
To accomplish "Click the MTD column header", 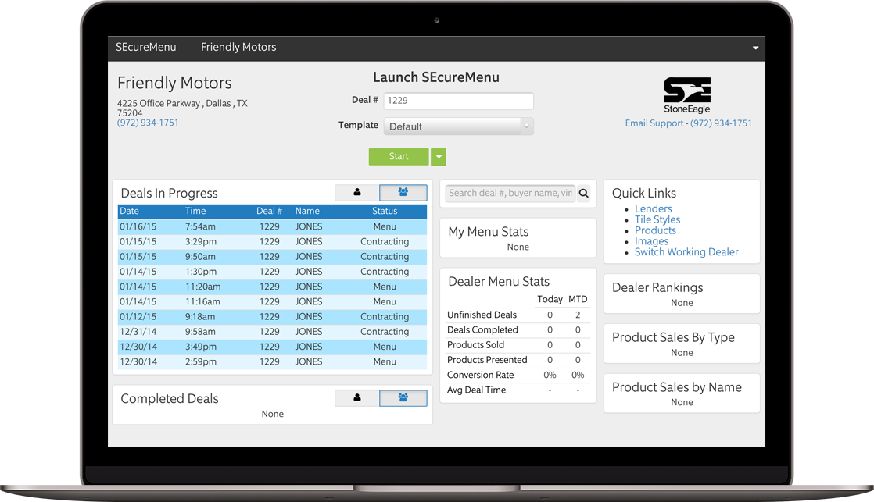I will pyautogui.click(x=578, y=300).
